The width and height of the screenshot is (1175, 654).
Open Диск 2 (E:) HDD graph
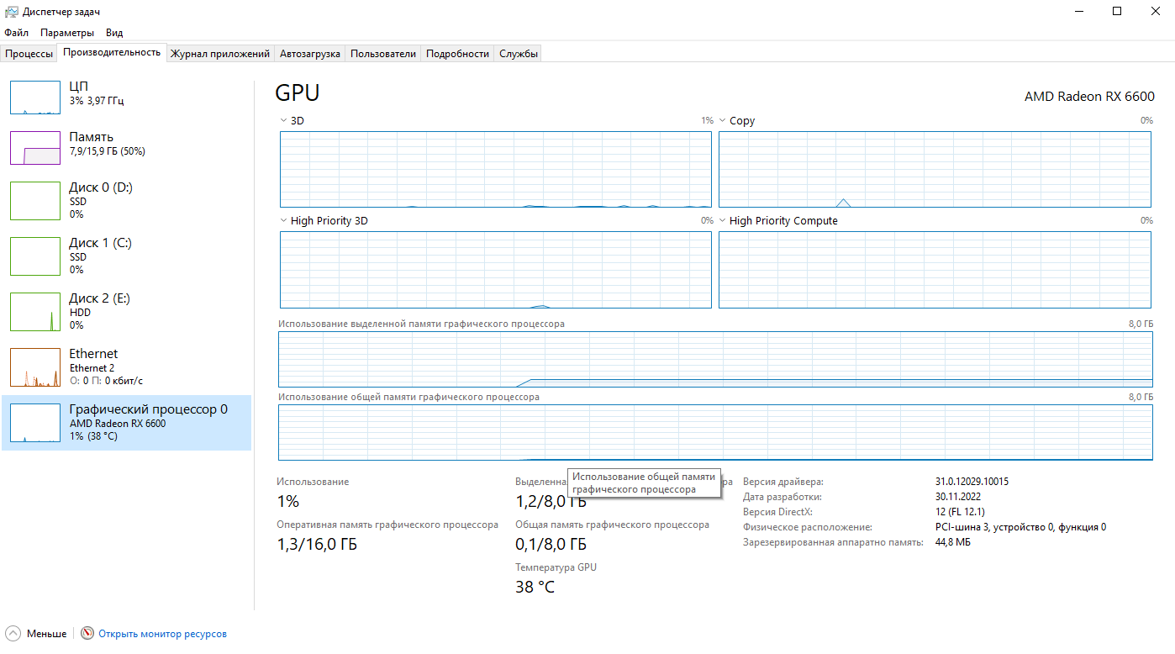35,311
